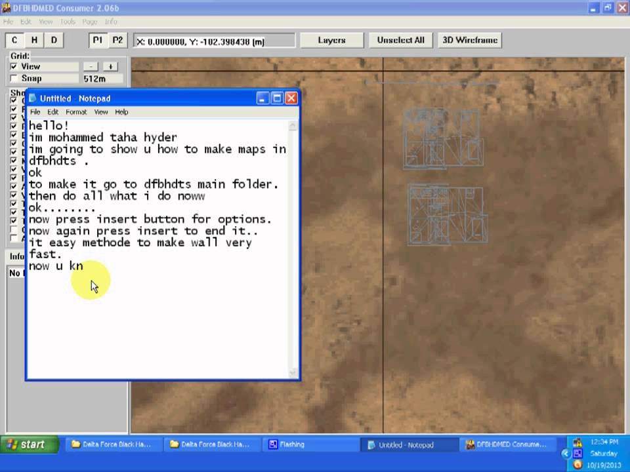Click Notepad scrollbar down arrow
This screenshot has width=630, height=472.
click(293, 373)
